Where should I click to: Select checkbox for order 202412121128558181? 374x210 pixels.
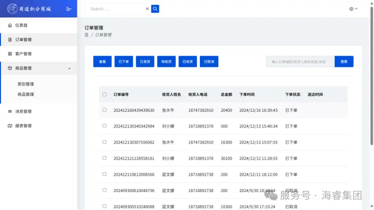pyautogui.click(x=104, y=158)
